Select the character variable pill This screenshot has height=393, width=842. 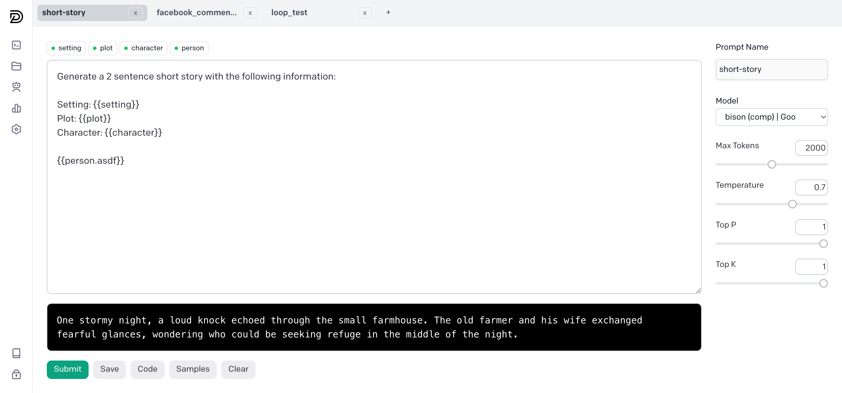[x=143, y=48]
